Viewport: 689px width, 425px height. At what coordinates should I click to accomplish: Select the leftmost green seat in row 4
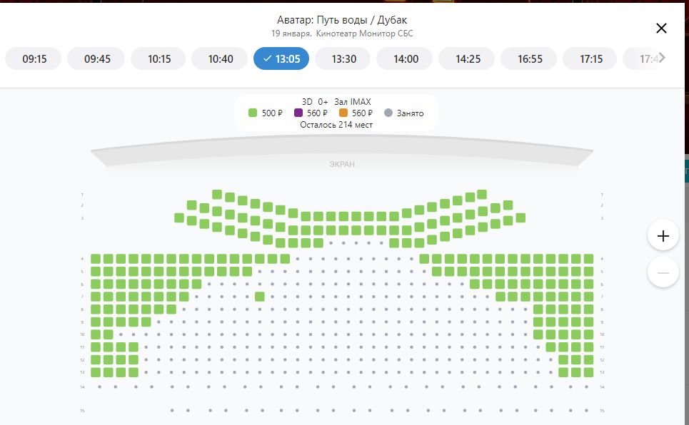[x=95, y=259]
